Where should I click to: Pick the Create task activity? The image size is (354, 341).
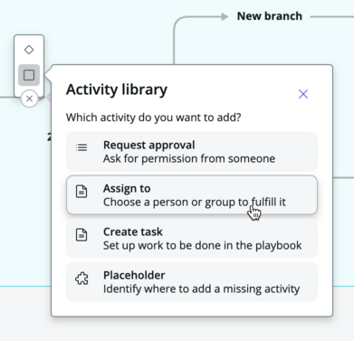pyautogui.click(x=192, y=239)
